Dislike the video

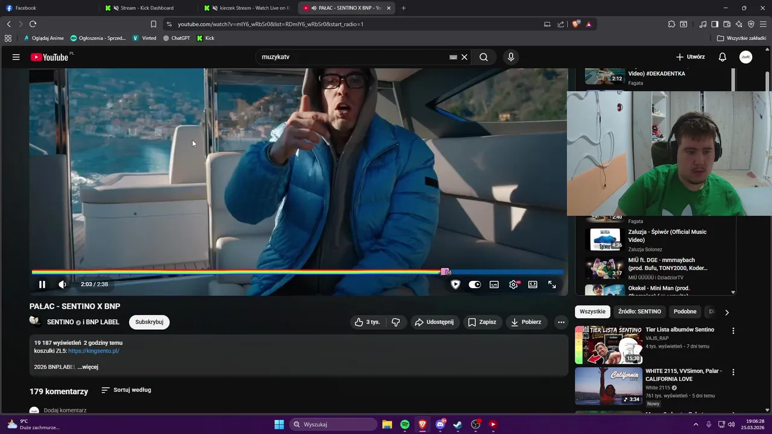click(396, 322)
